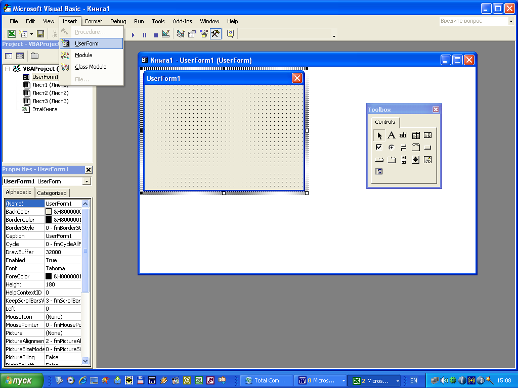This screenshot has width=518, height=388.
Task: Switch to the Alphabetic properties tab
Action: tap(18, 192)
